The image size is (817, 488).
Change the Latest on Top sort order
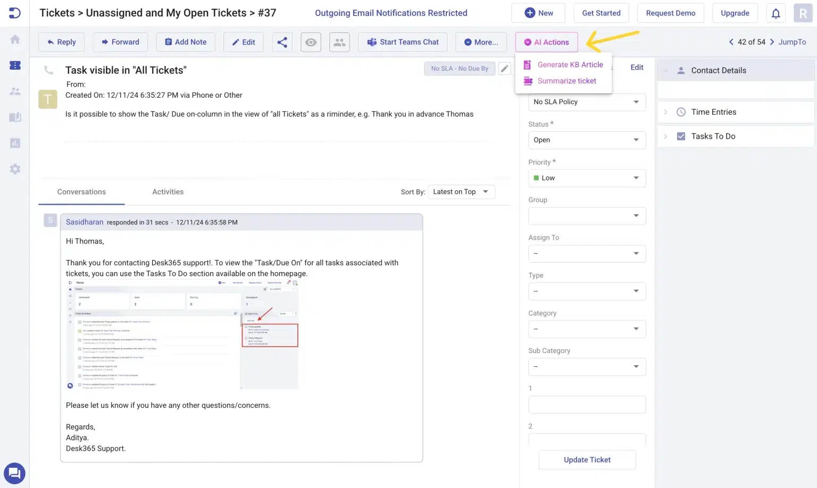click(x=461, y=192)
